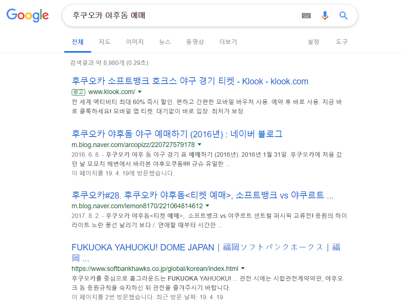Viewport: 402px width, 306px height.
Task: Select the 전체 tab
Action: pos(77,42)
